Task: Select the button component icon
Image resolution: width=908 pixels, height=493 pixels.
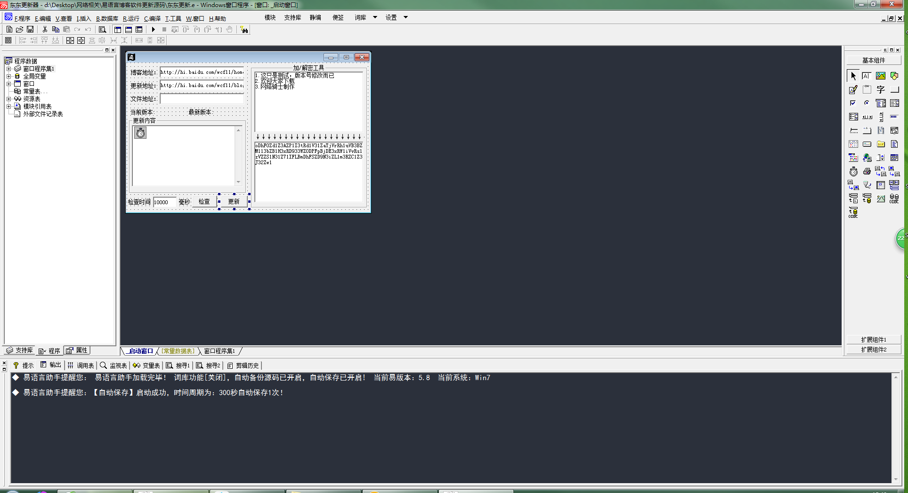Action: (x=894, y=89)
